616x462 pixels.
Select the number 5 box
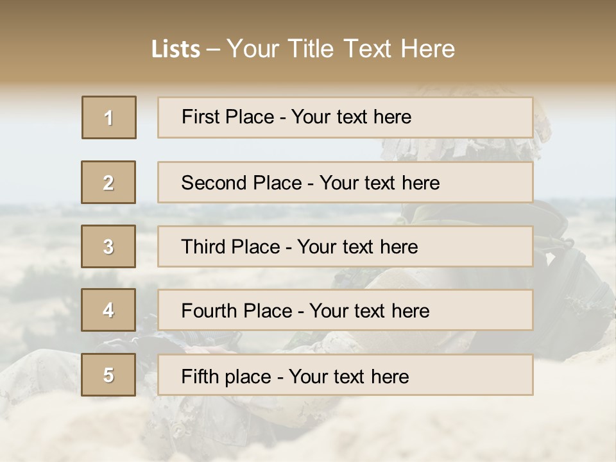(108, 375)
